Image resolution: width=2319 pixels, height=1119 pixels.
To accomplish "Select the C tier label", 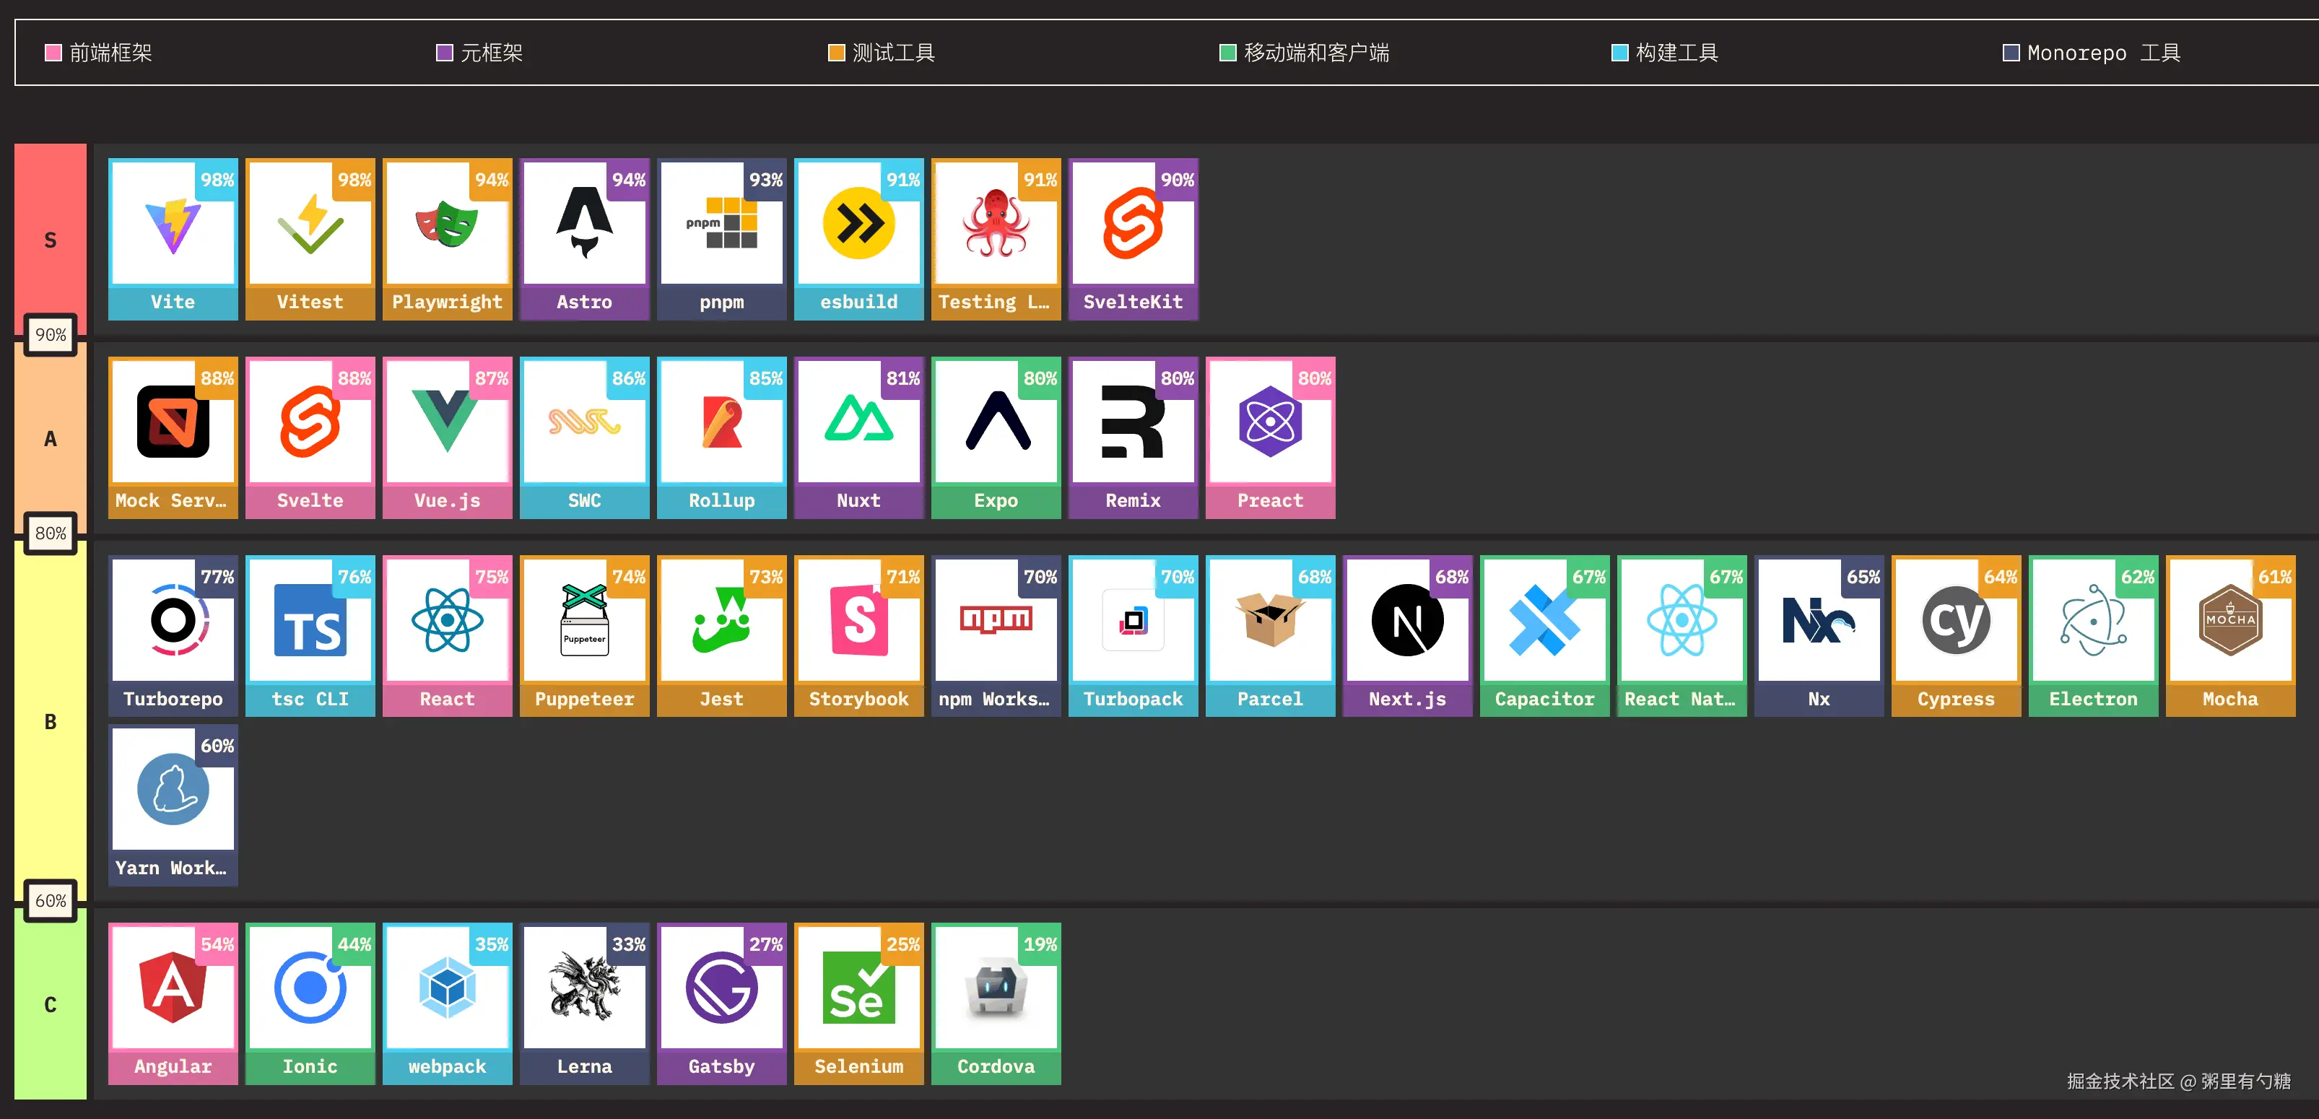I will [51, 1005].
